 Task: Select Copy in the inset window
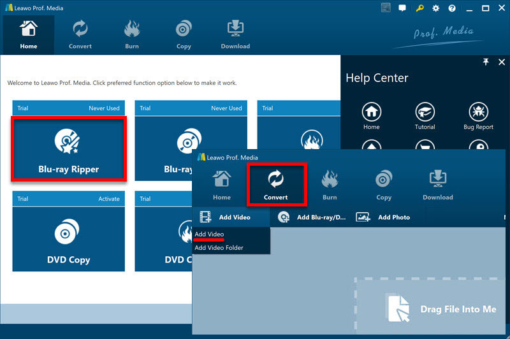(384, 185)
